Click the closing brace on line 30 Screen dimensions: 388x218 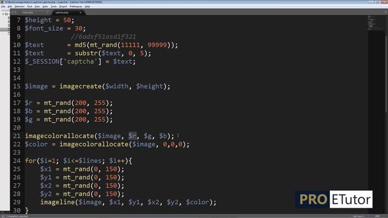(27, 211)
